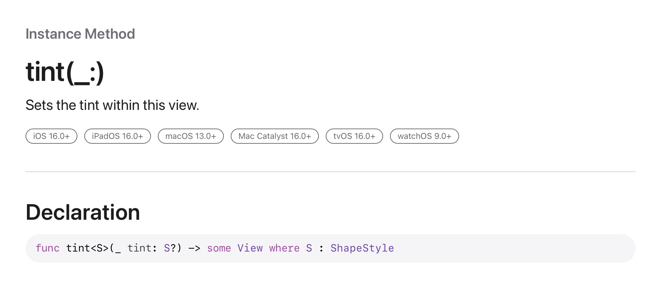Select the macOS 13.0+ platform badge
The width and height of the screenshot is (657, 284).
pos(191,136)
